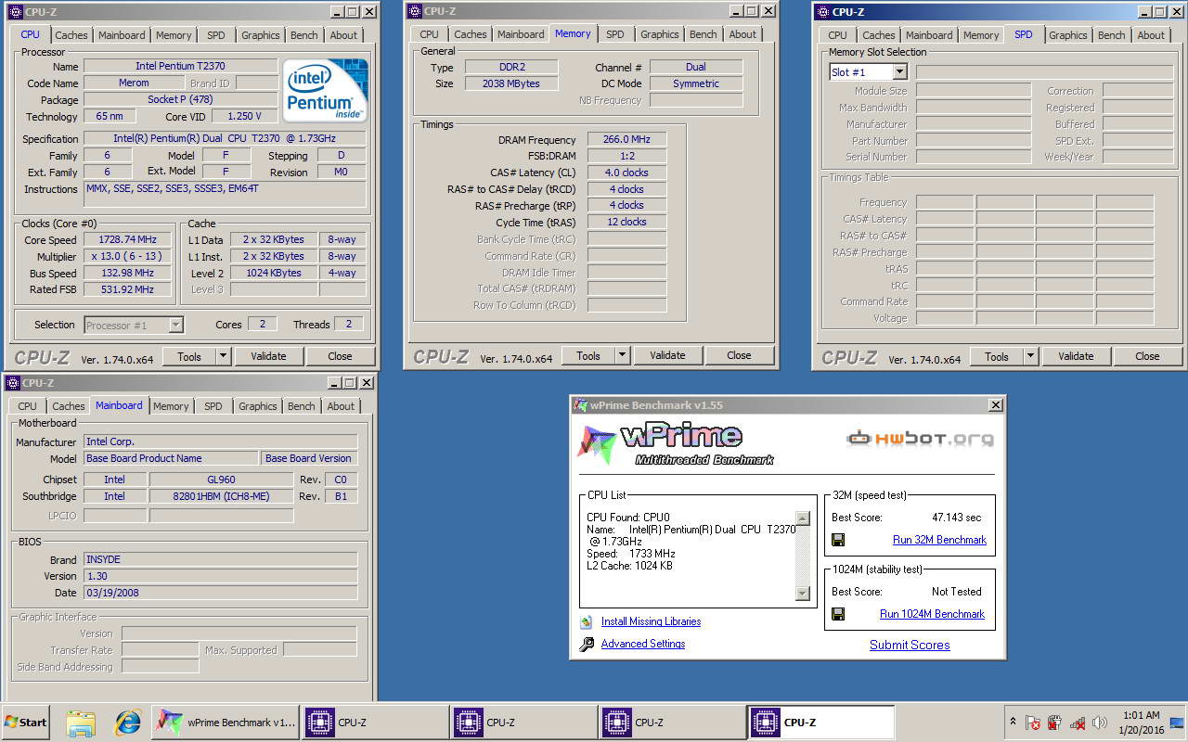Open the Tools dropdown arrow in SPD window
The image size is (1188, 742).
pyautogui.click(x=1030, y=356)
